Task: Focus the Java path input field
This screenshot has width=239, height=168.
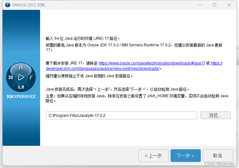Action: pyautogui.click(x=121, y=116)
